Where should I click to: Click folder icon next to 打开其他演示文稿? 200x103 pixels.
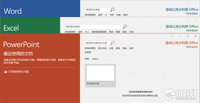pyautogui.click(x=5, y=72)
